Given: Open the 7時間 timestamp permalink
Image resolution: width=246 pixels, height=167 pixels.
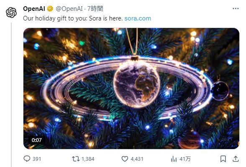Looking at the screenshot, I should coord(95,9).
